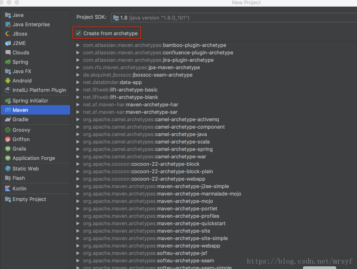Select cocoon-22-archetype-block row
Viewport: 357px width, 269px height.
point(216,164)
